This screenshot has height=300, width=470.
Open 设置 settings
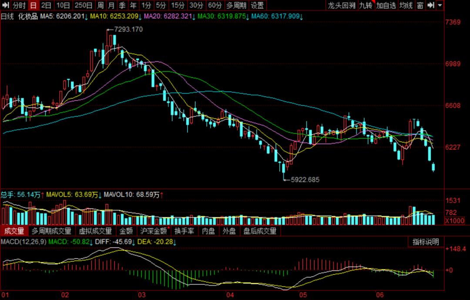click(x=257, y=5)
